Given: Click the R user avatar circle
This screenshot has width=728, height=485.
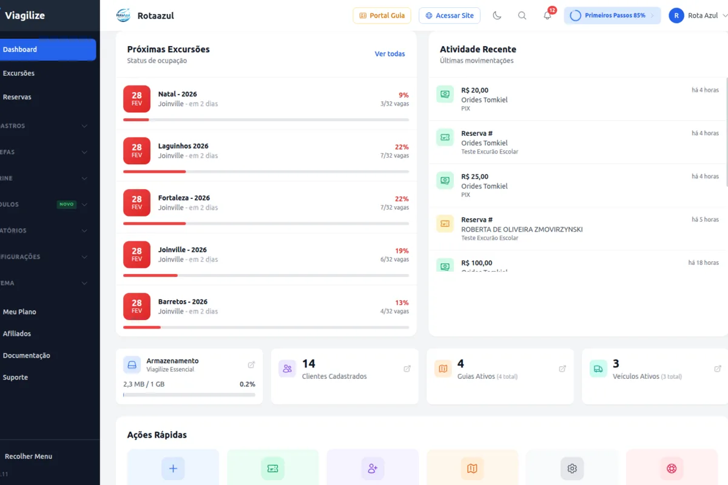Looking at the screenshot, I should click(x=676, y=16).
